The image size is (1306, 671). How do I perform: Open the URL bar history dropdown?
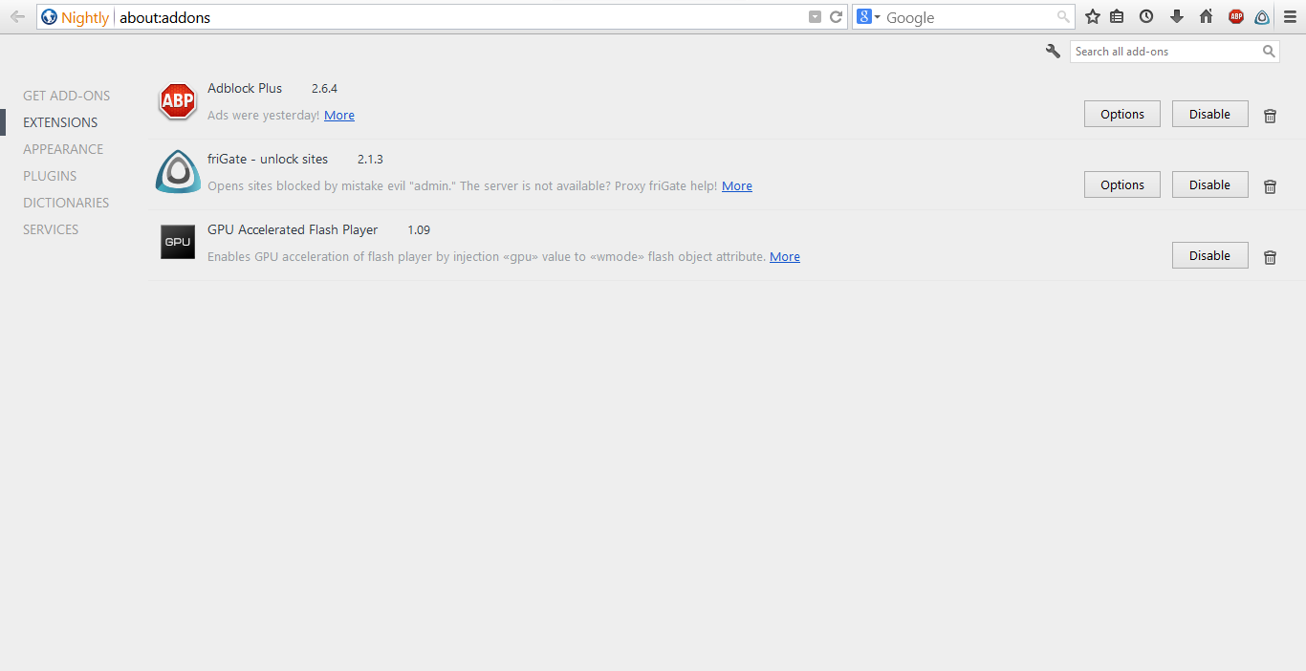tap(815, 17)
